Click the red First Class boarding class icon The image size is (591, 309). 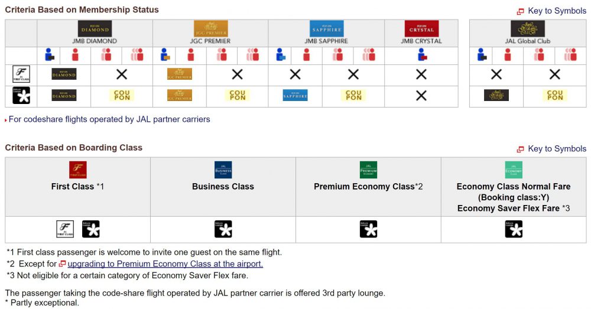click(x=77, y=170)
